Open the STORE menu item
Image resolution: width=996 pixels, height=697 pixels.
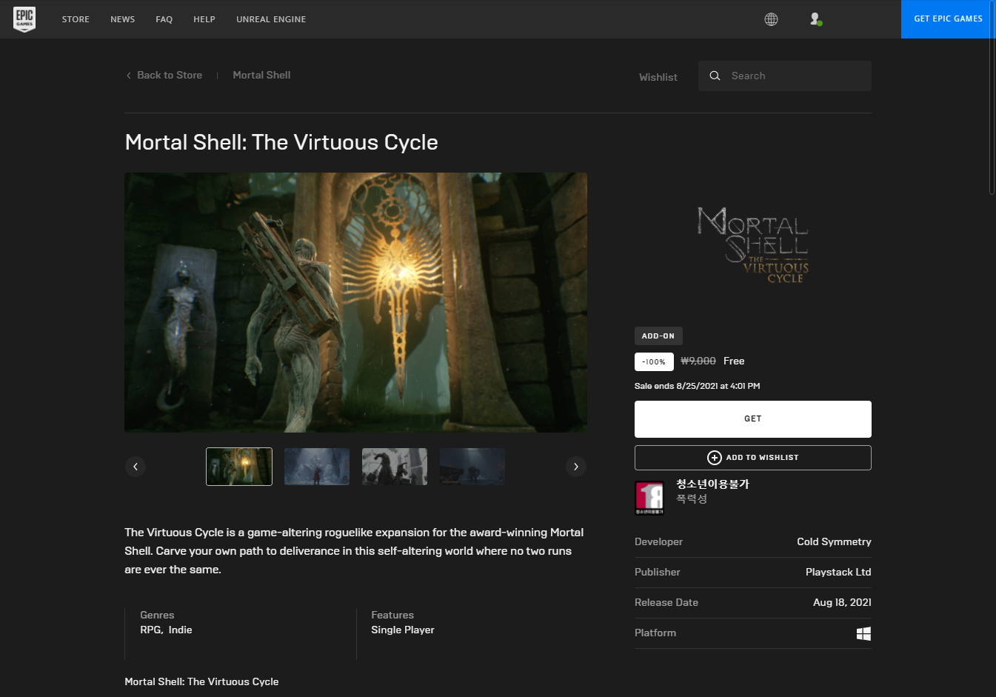point(76,19)
